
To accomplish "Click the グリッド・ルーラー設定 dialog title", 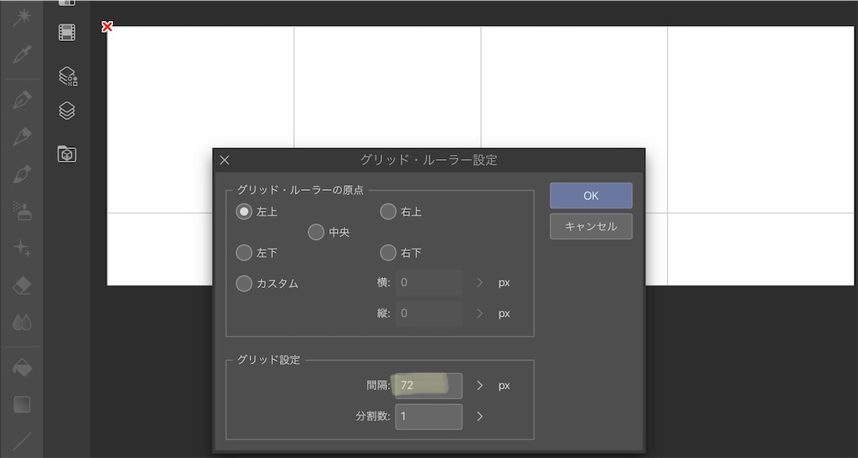I will 428,160.
